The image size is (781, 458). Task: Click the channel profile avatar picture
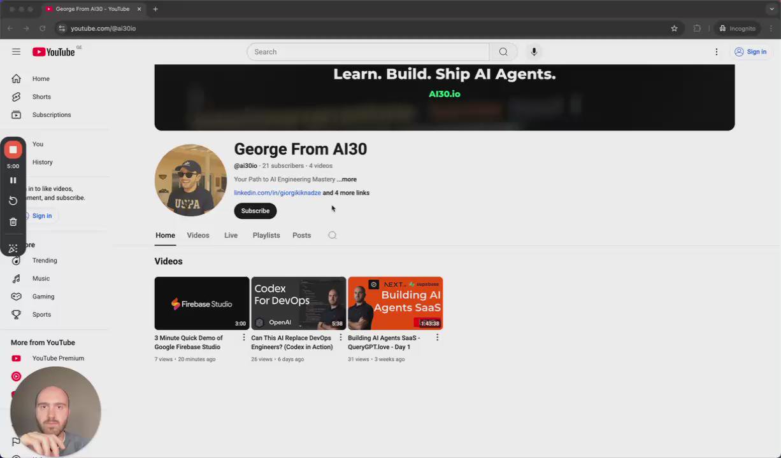coord(190,180)
